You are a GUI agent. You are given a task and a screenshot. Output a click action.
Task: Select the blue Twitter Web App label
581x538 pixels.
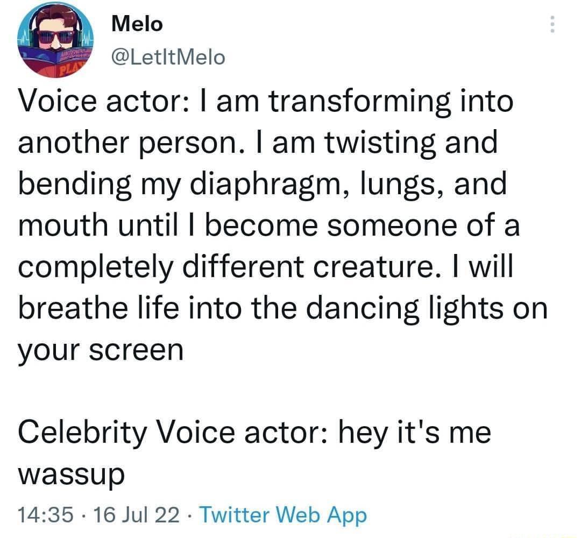click(x=282, y=515)
